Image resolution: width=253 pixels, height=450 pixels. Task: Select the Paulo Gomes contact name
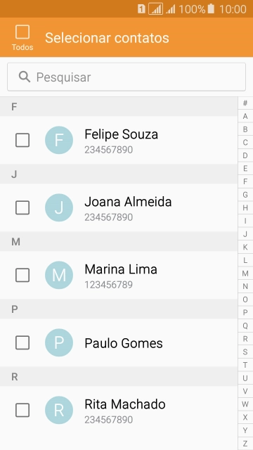tap(124, 343)
